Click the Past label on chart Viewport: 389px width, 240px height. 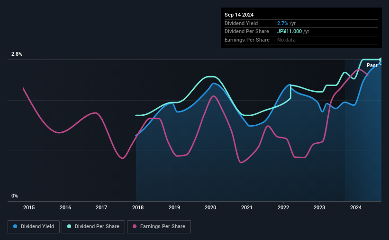point(372,65)
